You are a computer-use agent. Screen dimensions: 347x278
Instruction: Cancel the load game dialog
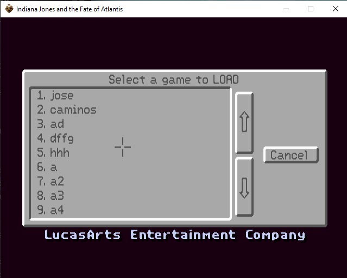point(291,155)
